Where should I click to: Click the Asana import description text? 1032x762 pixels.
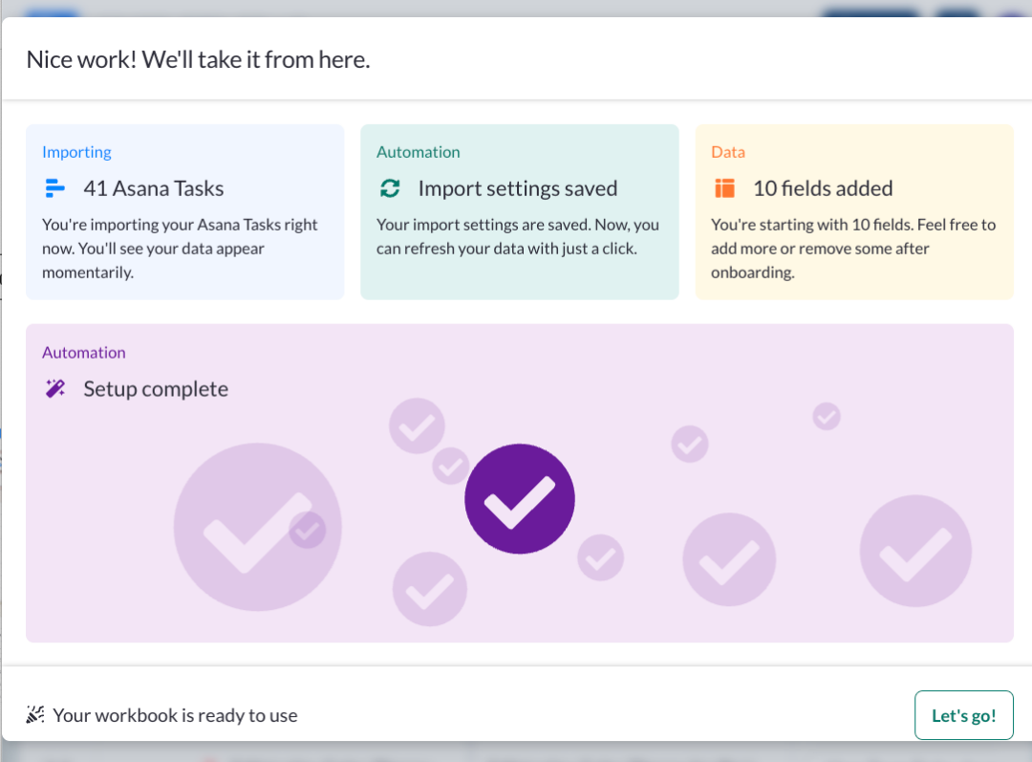[180, 249]
